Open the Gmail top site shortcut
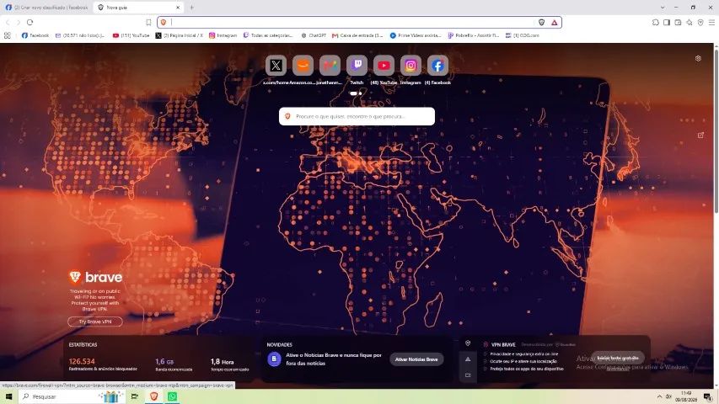This screenshot has width=719, height=404. tap(330, 66)
